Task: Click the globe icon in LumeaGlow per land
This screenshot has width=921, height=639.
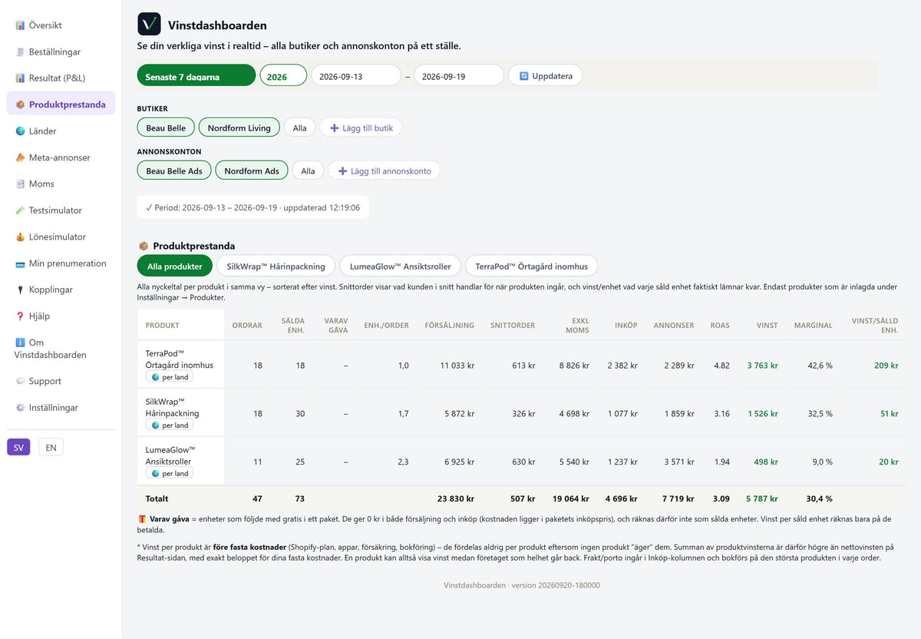Action: point(156,474)
